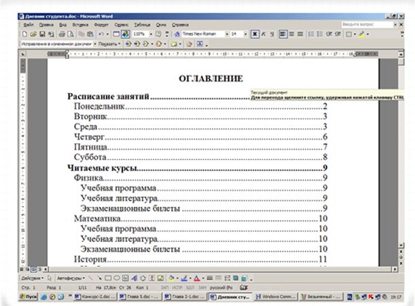Switch to Глава 5.doc taskbar window

tap(140, 297)
